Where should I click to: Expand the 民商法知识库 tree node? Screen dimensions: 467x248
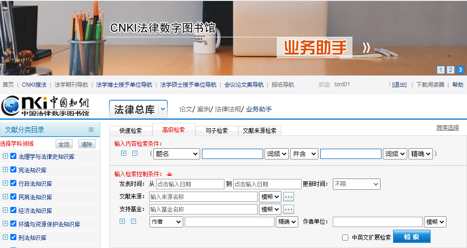tap(5, 197)
